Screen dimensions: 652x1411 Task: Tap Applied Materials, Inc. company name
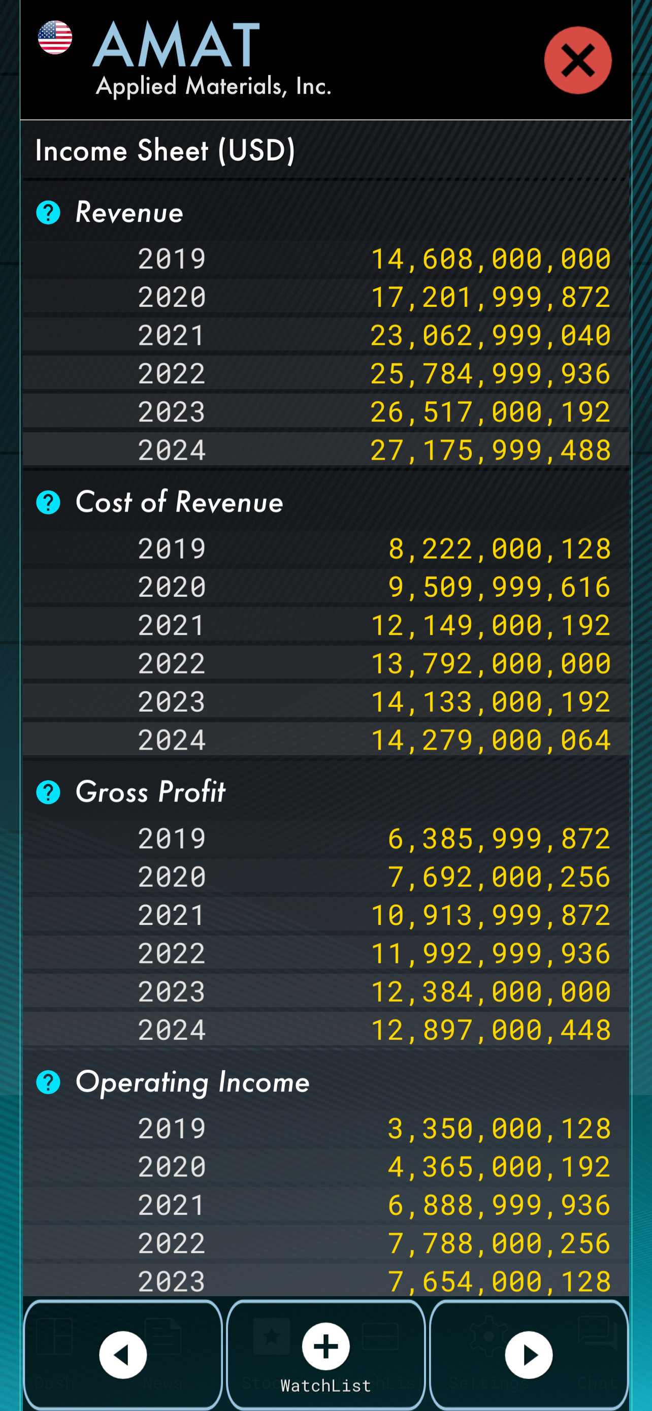[213, 86]
